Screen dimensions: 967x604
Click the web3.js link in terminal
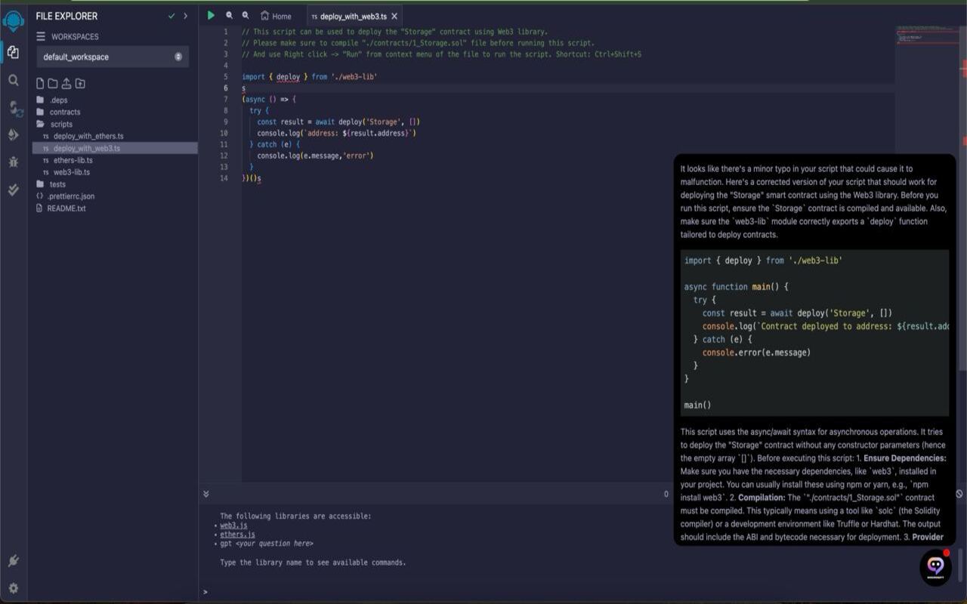click(x=233, y=525)
